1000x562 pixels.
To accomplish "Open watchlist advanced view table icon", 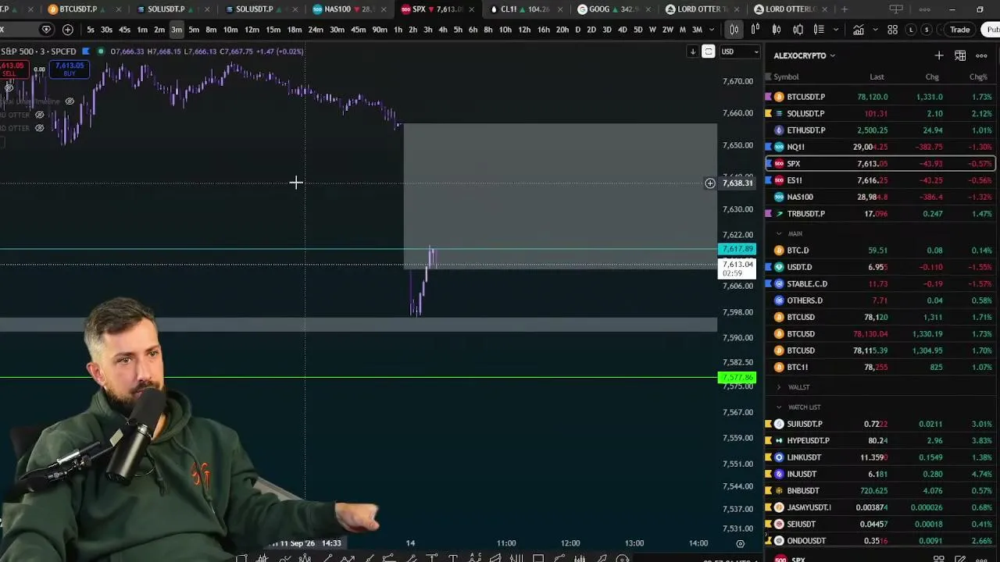I will [x=960, y=55].
